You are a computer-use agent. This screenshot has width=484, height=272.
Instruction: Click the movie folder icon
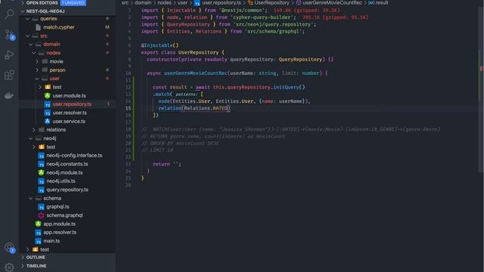pyautogui.click(x=45, y=61)
